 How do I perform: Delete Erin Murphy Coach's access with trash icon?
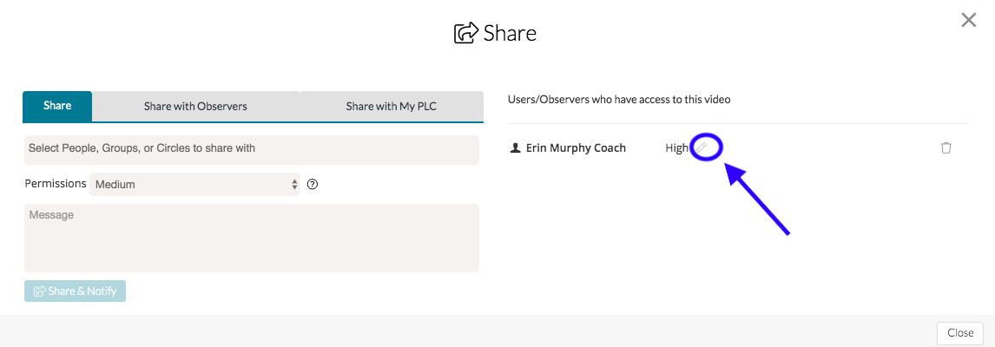pos(946,147)
